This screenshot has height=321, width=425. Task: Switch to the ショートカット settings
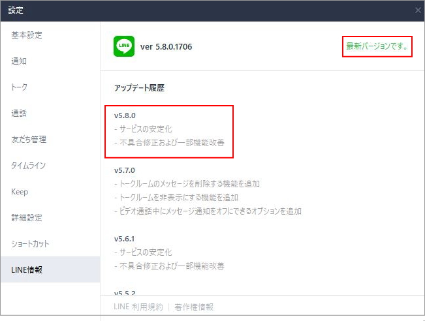pyautogui.click(x=30, y=244)
